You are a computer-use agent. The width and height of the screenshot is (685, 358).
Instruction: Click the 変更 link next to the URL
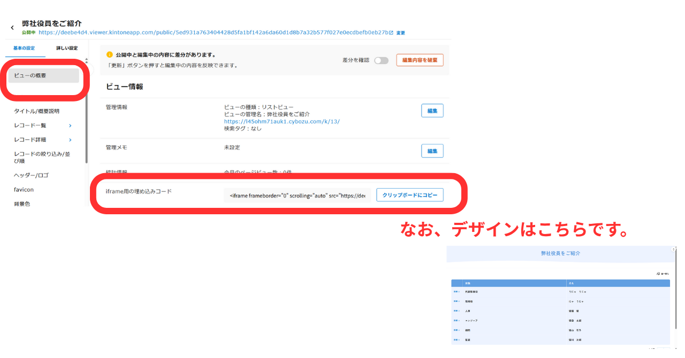(402, 33)
